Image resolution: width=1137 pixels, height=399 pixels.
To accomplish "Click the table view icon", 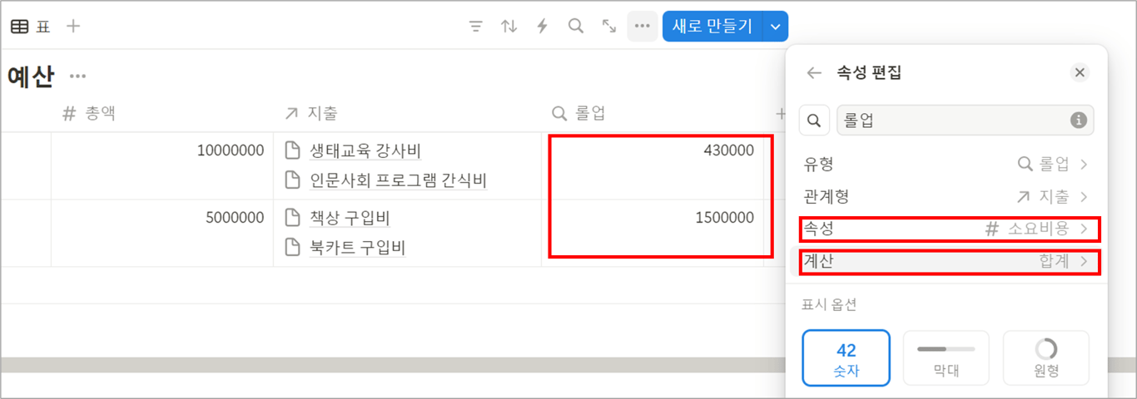I will [x=19, y=27].
